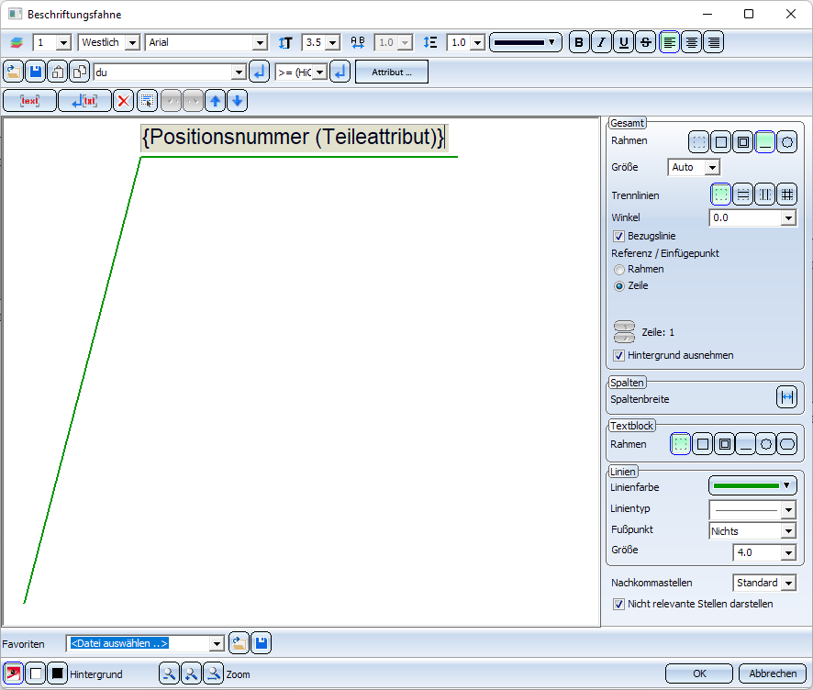Click the insert text block button

(x=29, y=101)
